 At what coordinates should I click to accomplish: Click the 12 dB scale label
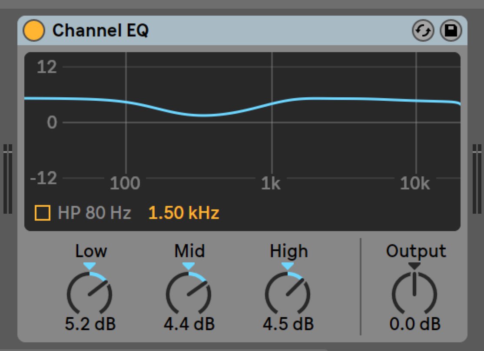[46, 66]
